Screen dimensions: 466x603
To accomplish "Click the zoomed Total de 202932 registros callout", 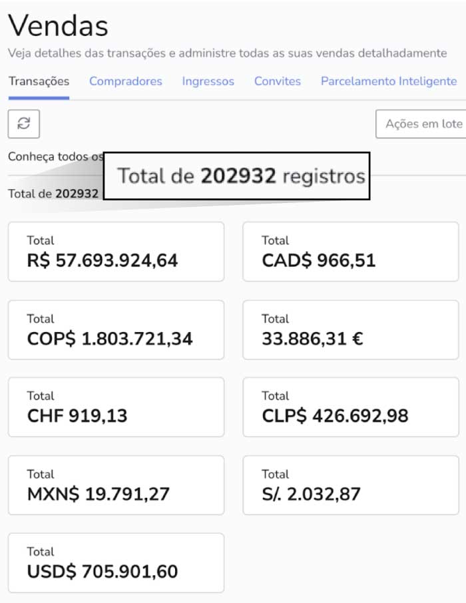I will 236,176.
